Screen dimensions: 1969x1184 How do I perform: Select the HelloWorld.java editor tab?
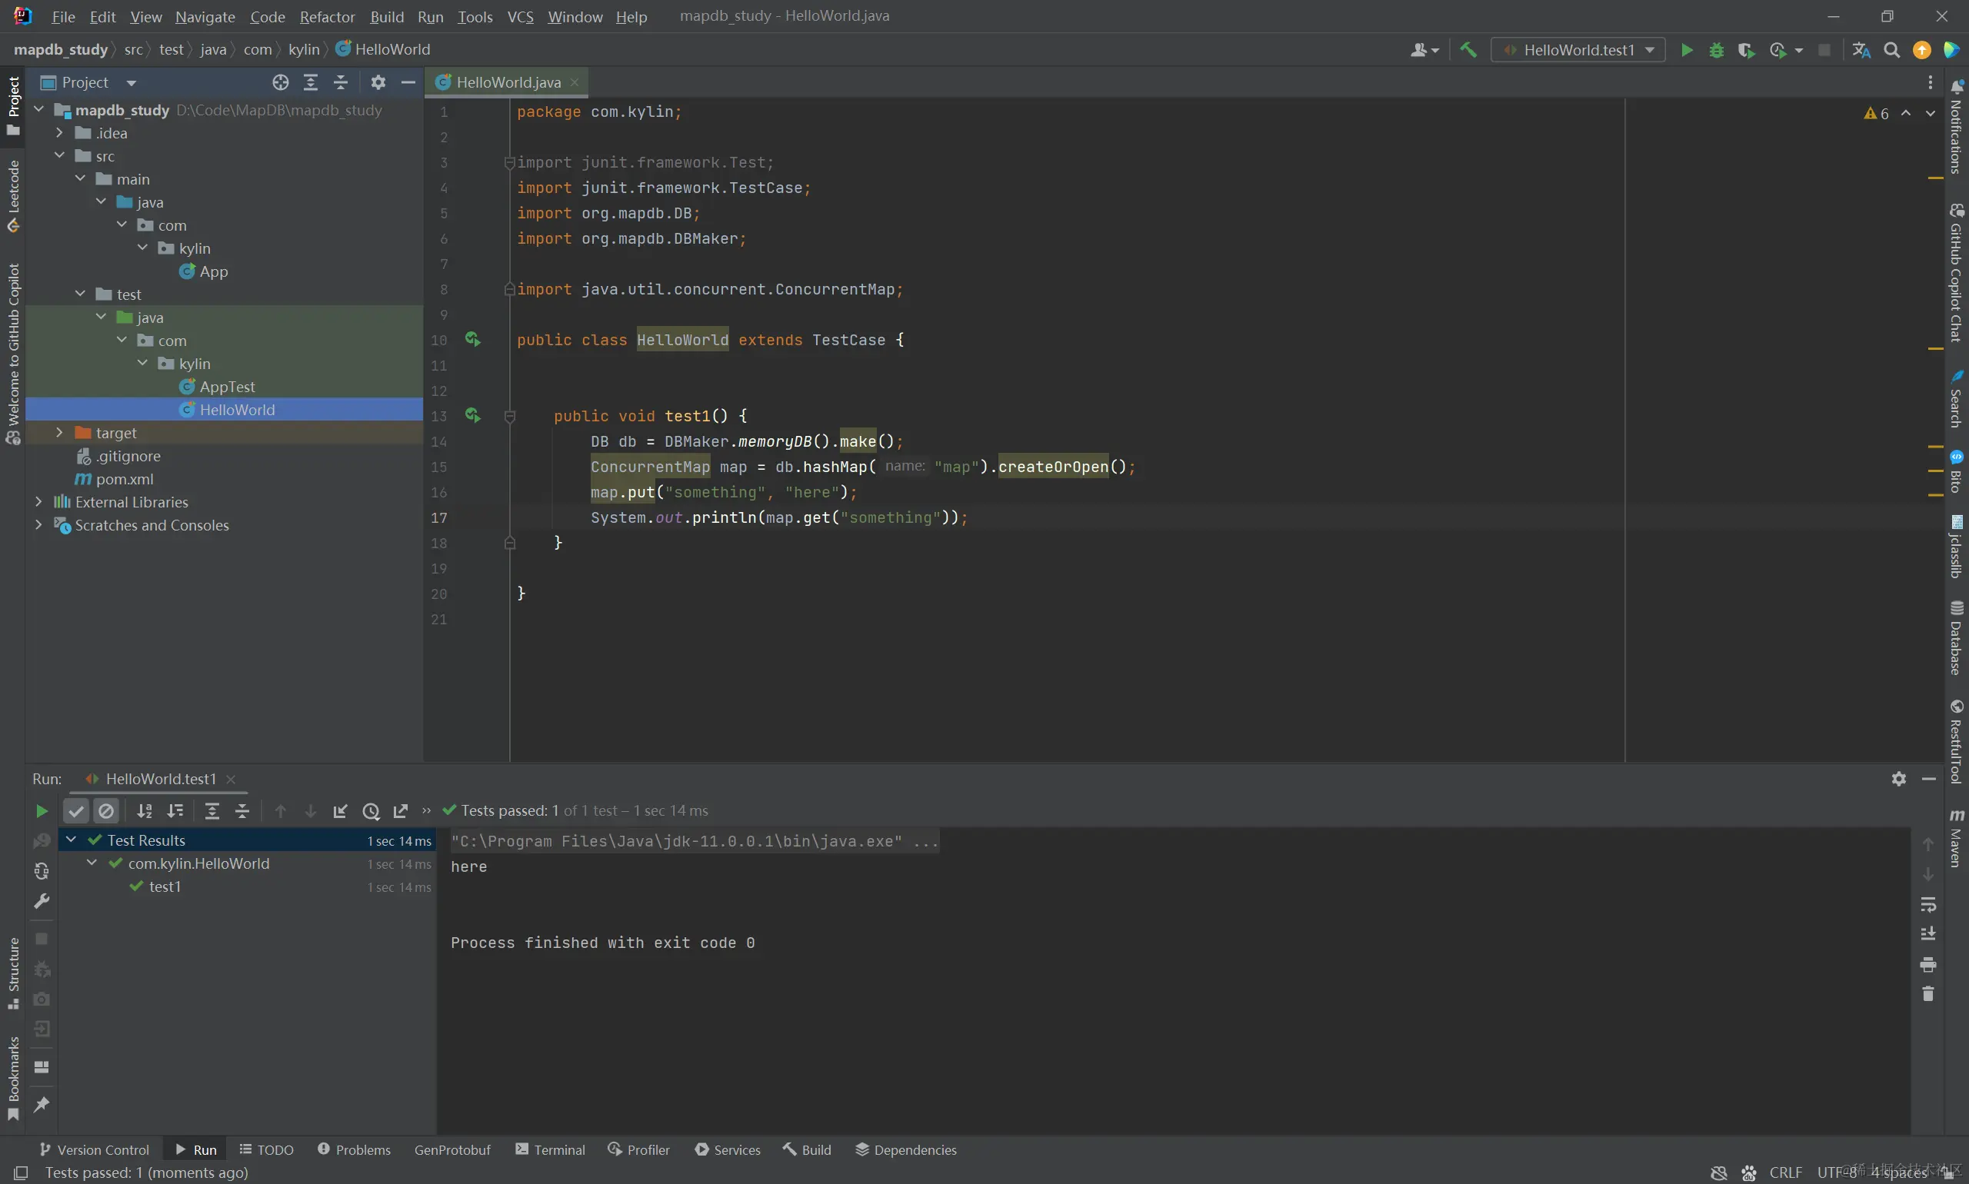pos(508,82)
